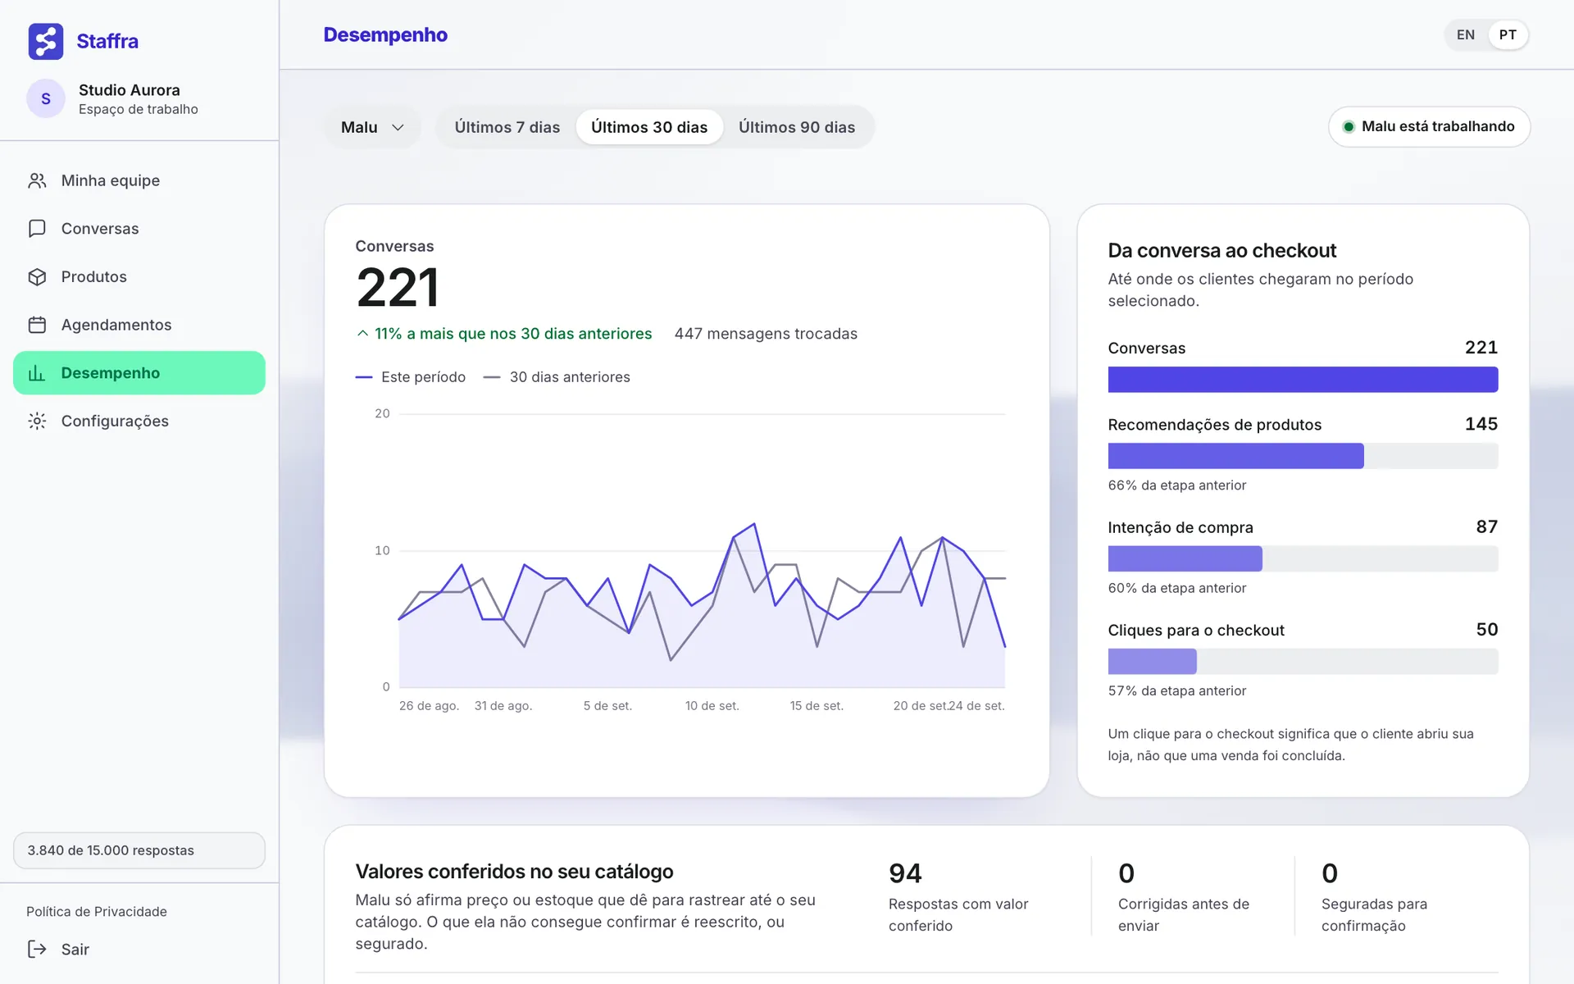Click the green upward trend arrow

362,334
